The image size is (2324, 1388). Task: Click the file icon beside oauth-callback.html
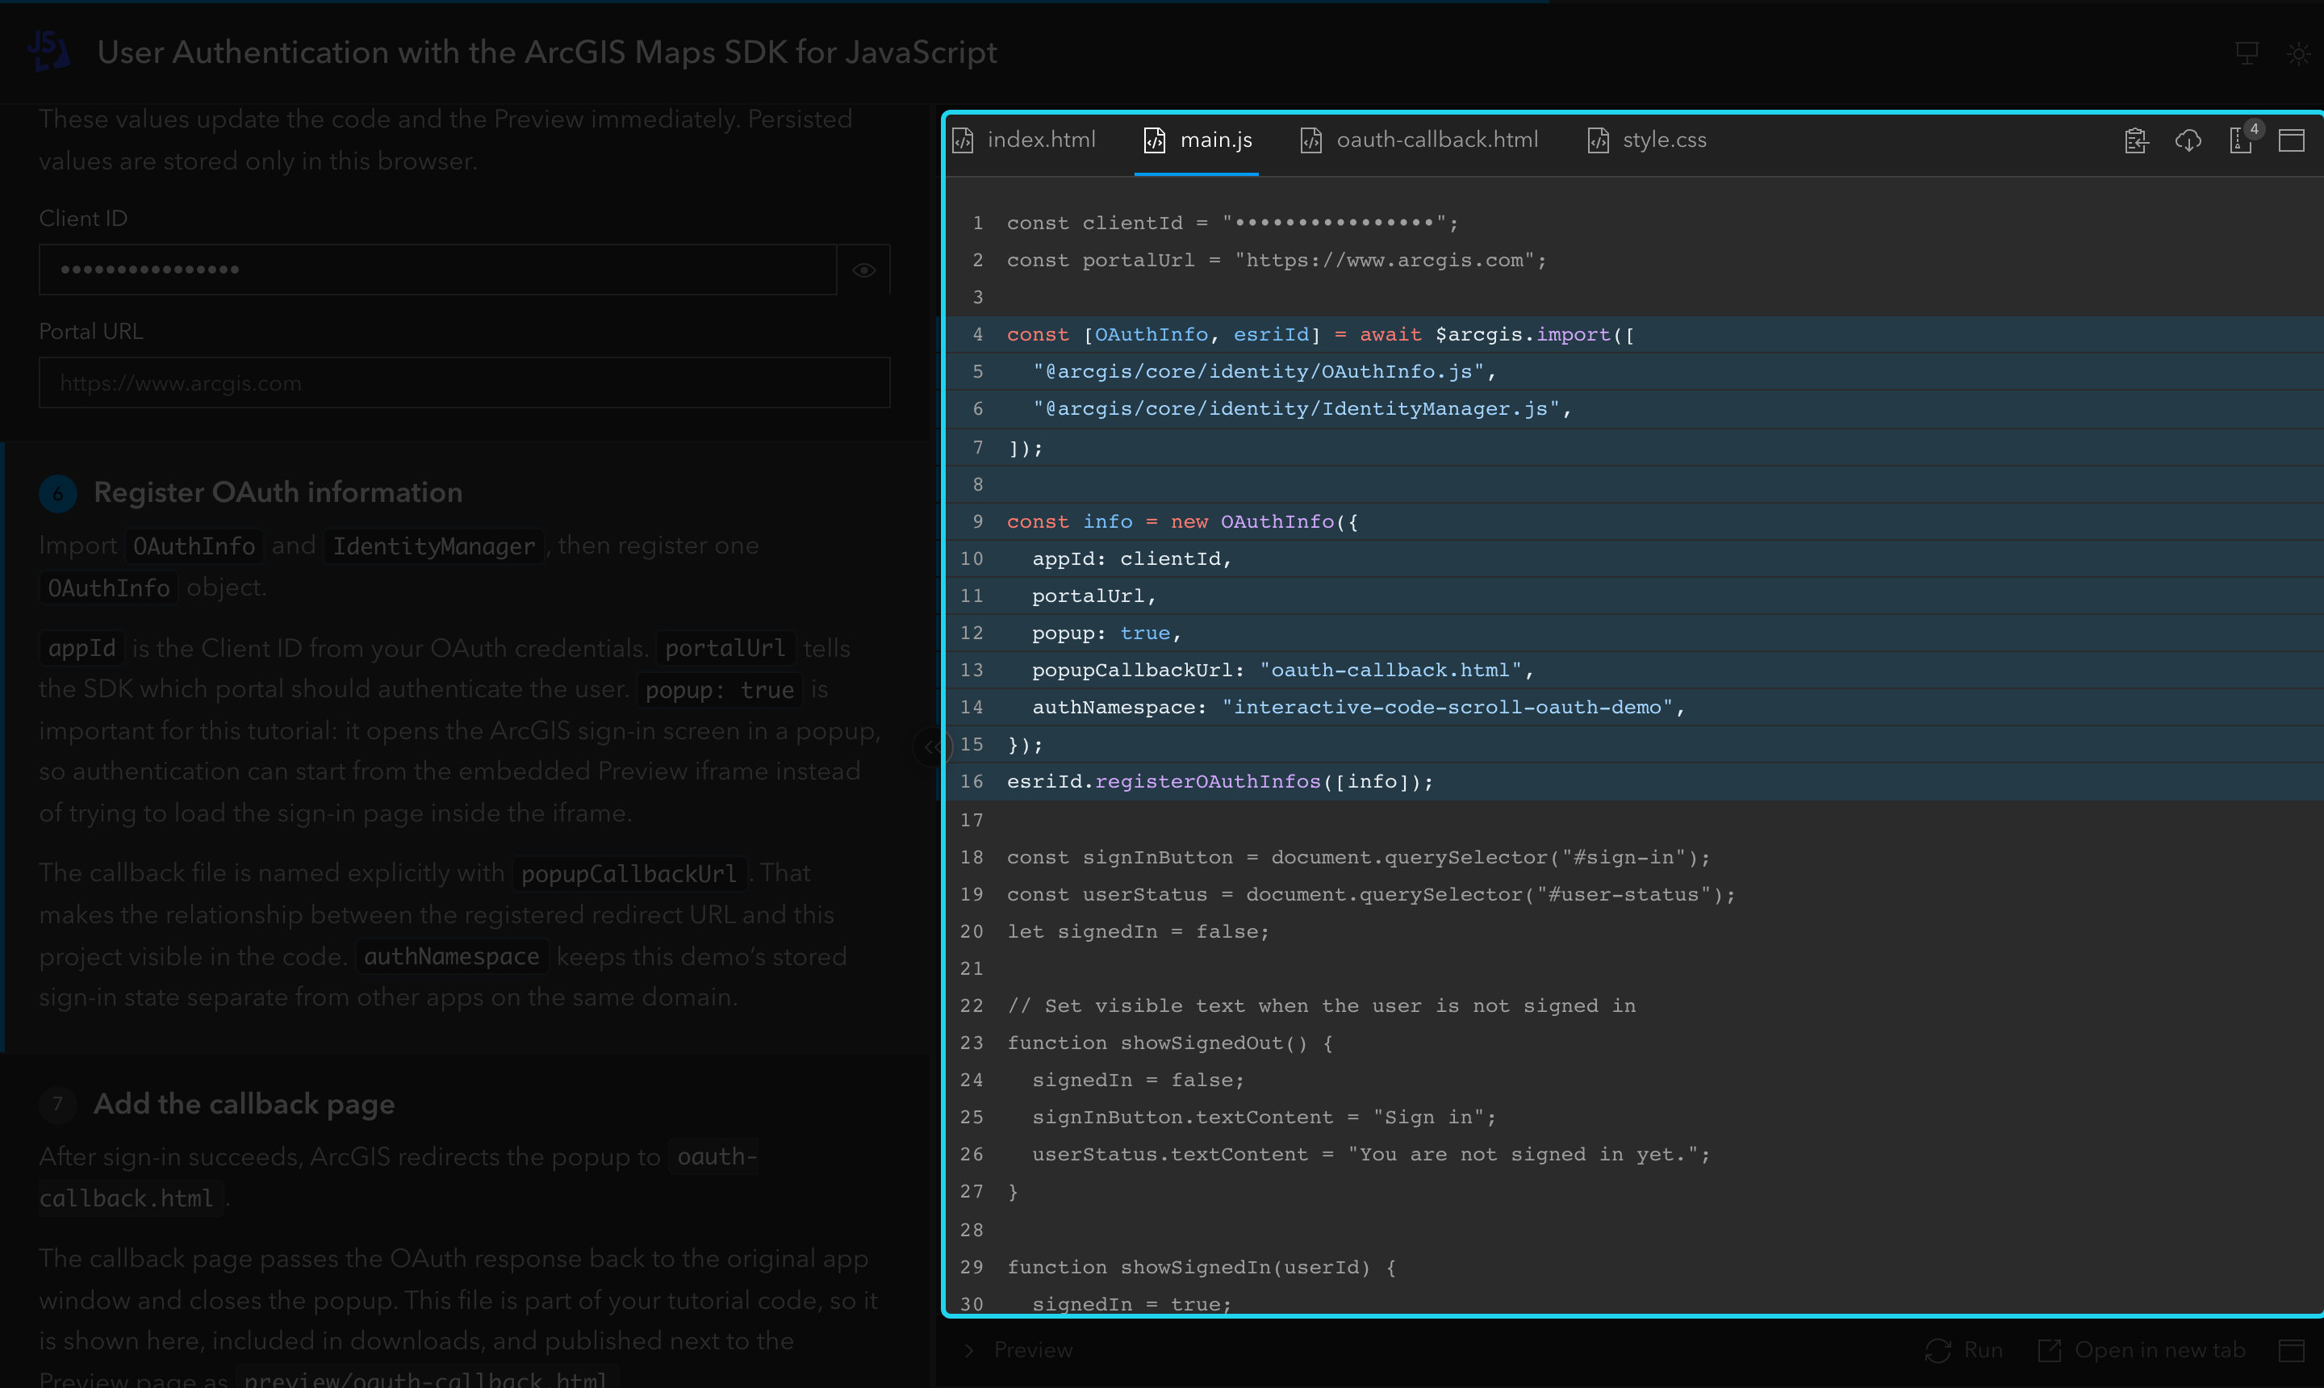(x=1311, y=140)
